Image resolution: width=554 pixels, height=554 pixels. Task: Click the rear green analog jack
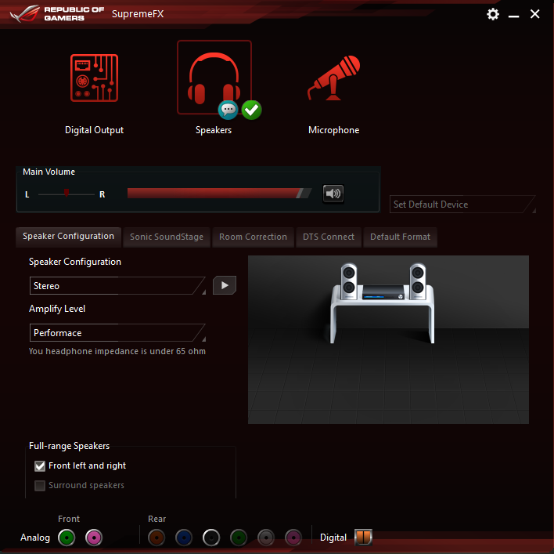(239, 538)
